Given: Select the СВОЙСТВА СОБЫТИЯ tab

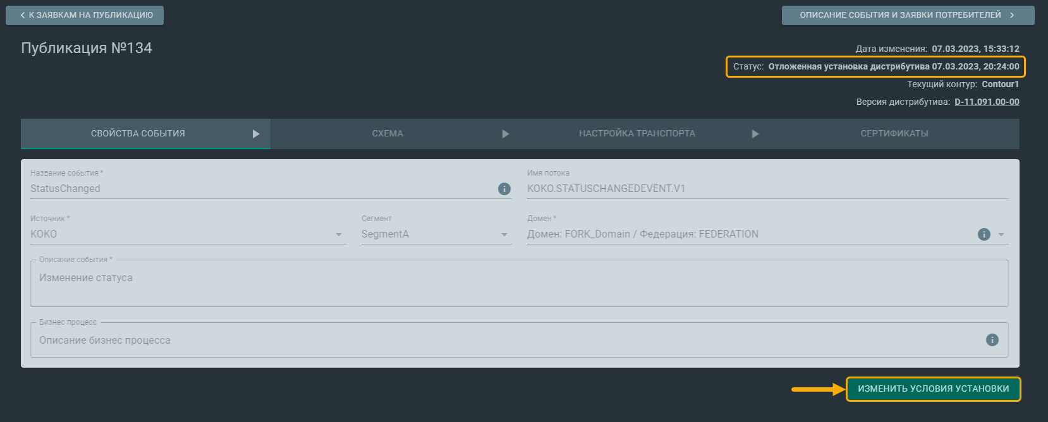Looking at the screenshot, I should click(138, 134).
